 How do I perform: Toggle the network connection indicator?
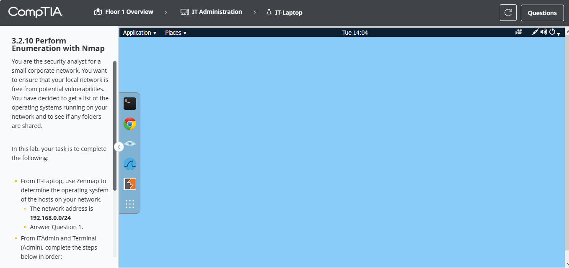pyautogui.click(x=535, y=32)
